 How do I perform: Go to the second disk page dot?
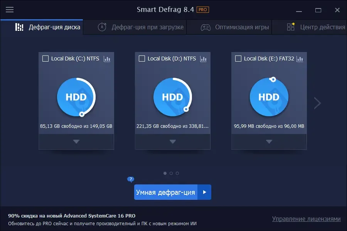[x=171, y=173]
